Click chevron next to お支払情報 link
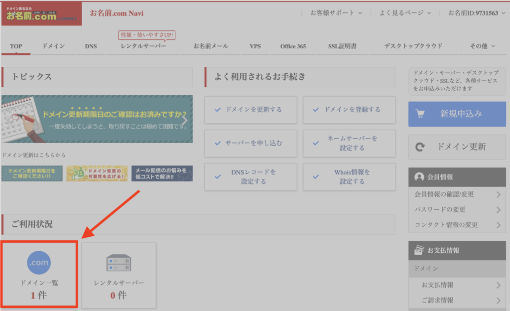The image size is (510, 311). [x=498, y=285]
